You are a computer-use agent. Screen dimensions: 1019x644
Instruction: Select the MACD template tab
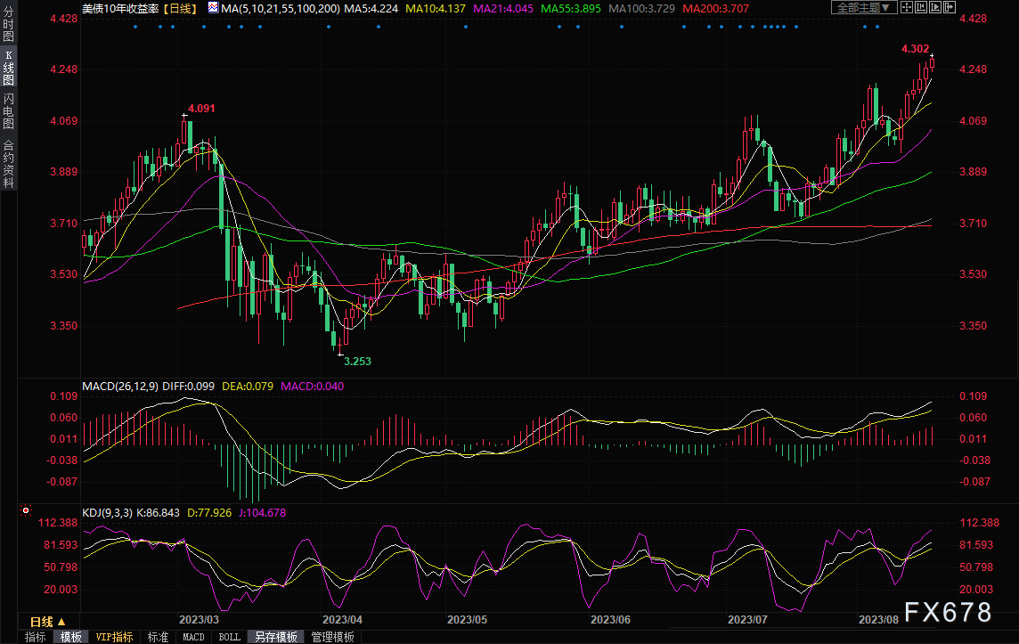coord(193,637)
